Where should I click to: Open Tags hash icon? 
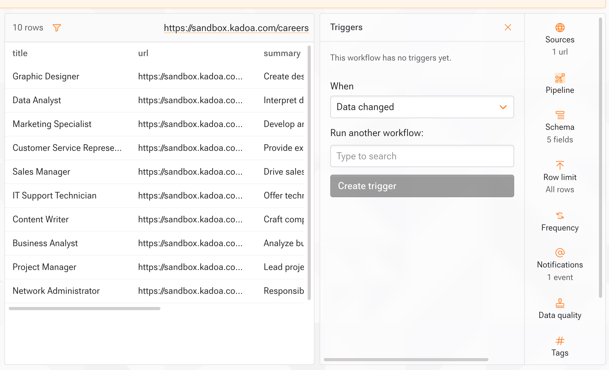coord(560,341)
